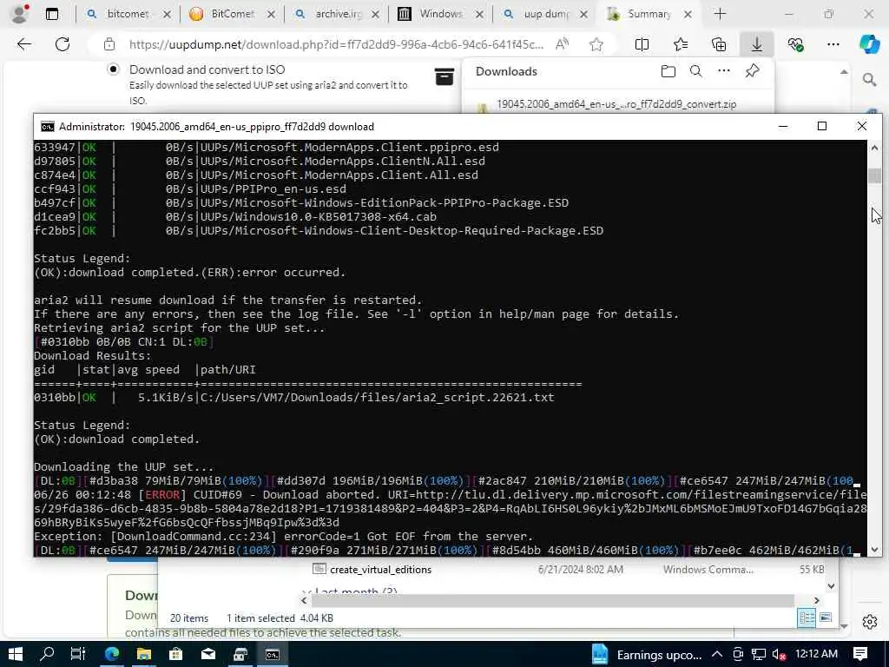Open Edge Settings and more menu
Image resolution: width=889 pixels, height=667 pixels.
(833, 44)
